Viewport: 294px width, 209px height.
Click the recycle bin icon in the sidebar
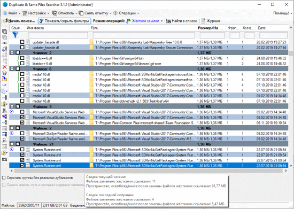[4, 73]
